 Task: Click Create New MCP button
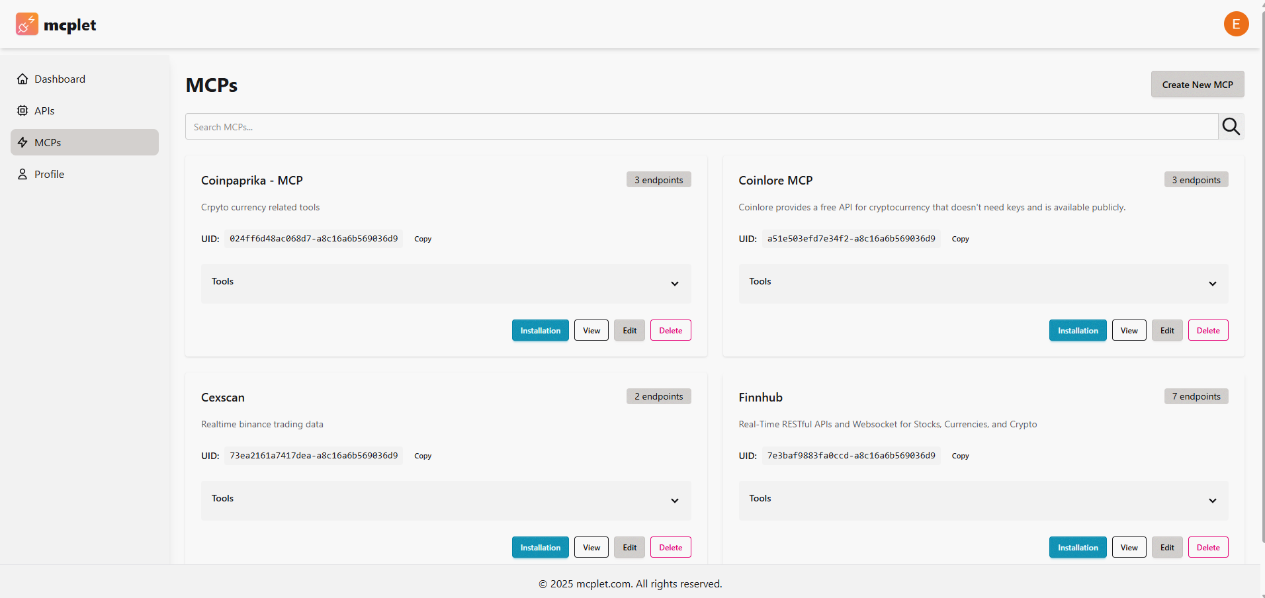(1198, 85)
